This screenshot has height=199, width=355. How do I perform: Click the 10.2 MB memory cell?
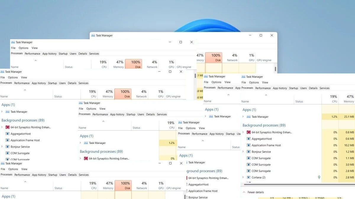point(347,145)
